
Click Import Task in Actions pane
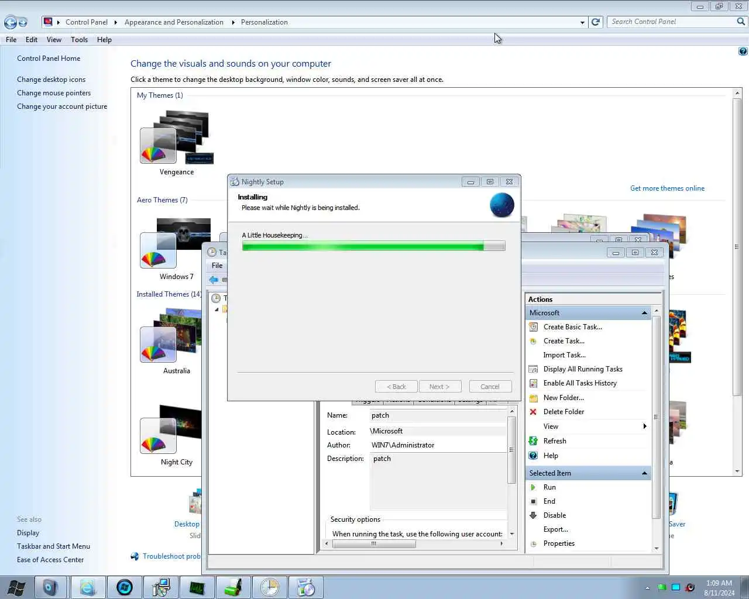click(564, 355)
